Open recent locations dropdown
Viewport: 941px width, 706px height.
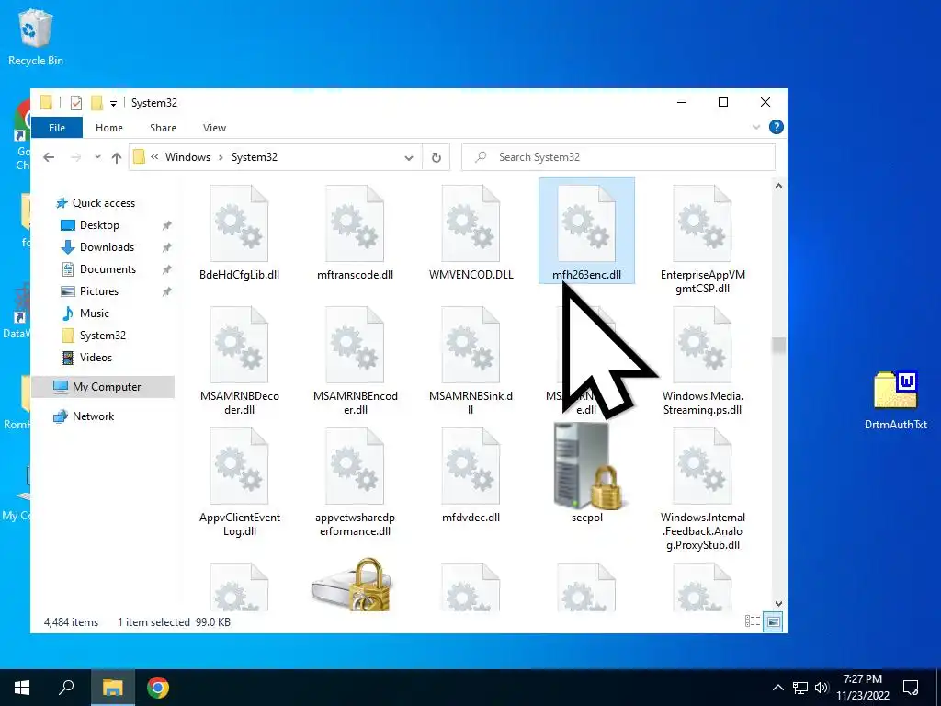point(97,157)
